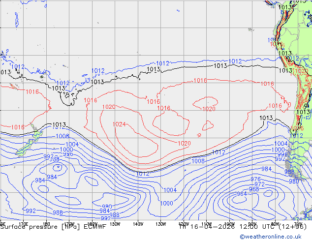Select the 1024 high-pressure contour label
The height and width of the screenshot is (241, 312).
point(119,124)
